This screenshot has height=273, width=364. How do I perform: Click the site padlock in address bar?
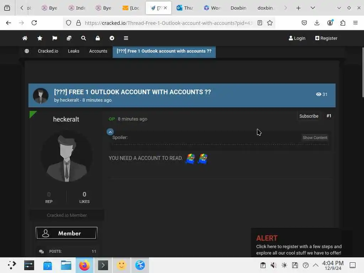(x=79, y=23)
